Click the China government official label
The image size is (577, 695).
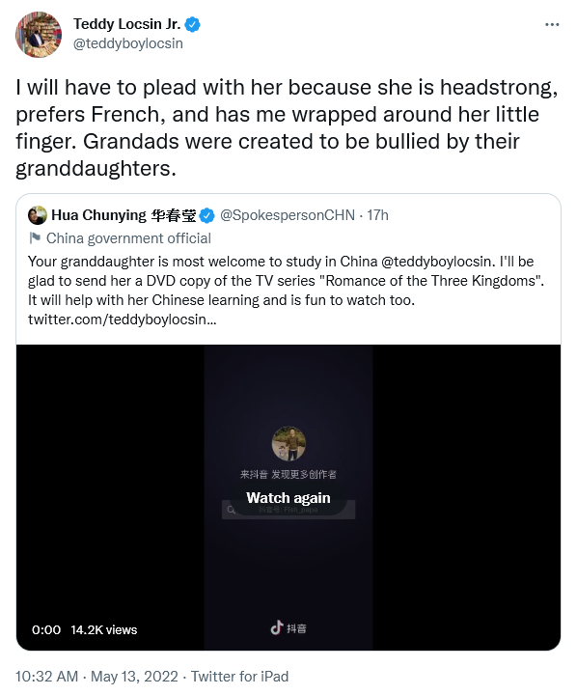[128, 238]
